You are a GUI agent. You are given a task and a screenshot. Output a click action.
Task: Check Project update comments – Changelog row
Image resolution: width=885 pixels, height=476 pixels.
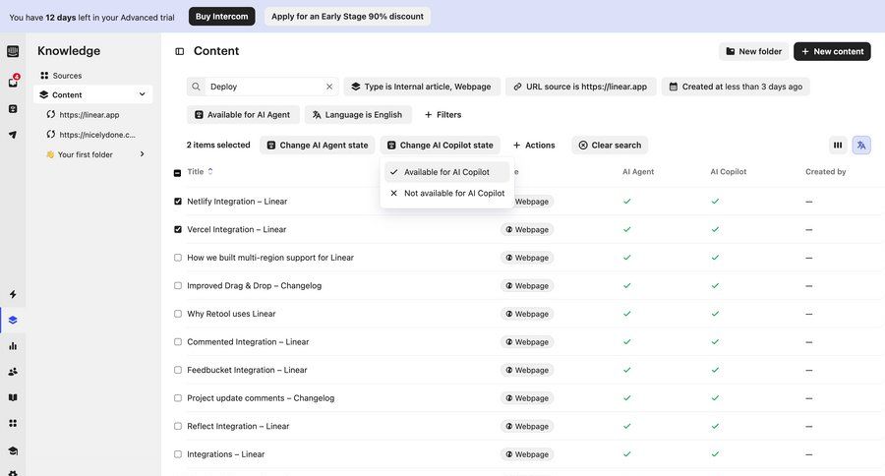[x=178, y=398]
